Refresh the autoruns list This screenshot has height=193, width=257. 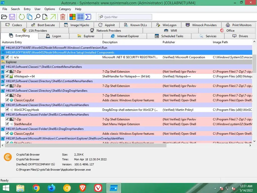22,17
